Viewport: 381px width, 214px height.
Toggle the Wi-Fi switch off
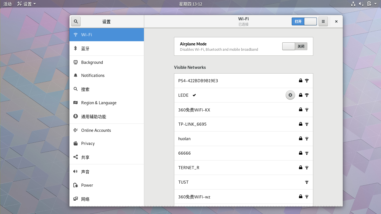[304, 21]
